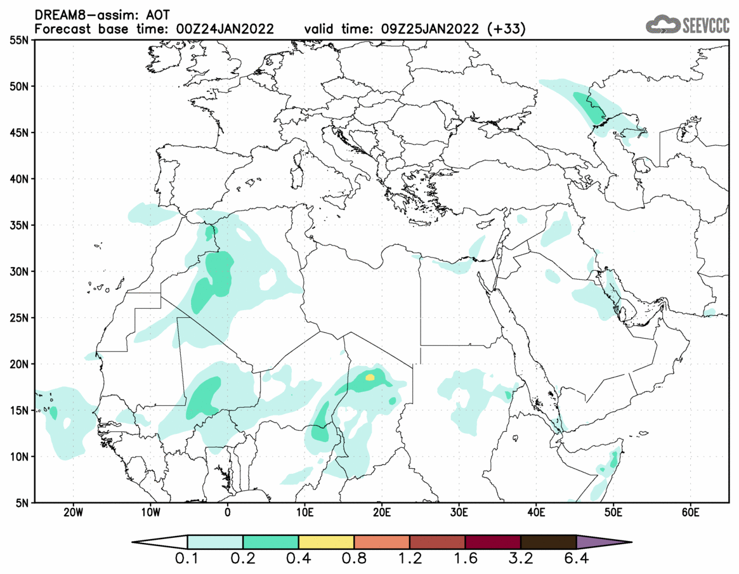Click the '50N' latitude axis label
This screenshot has width=739, height=574.
(x=19, y=86)
